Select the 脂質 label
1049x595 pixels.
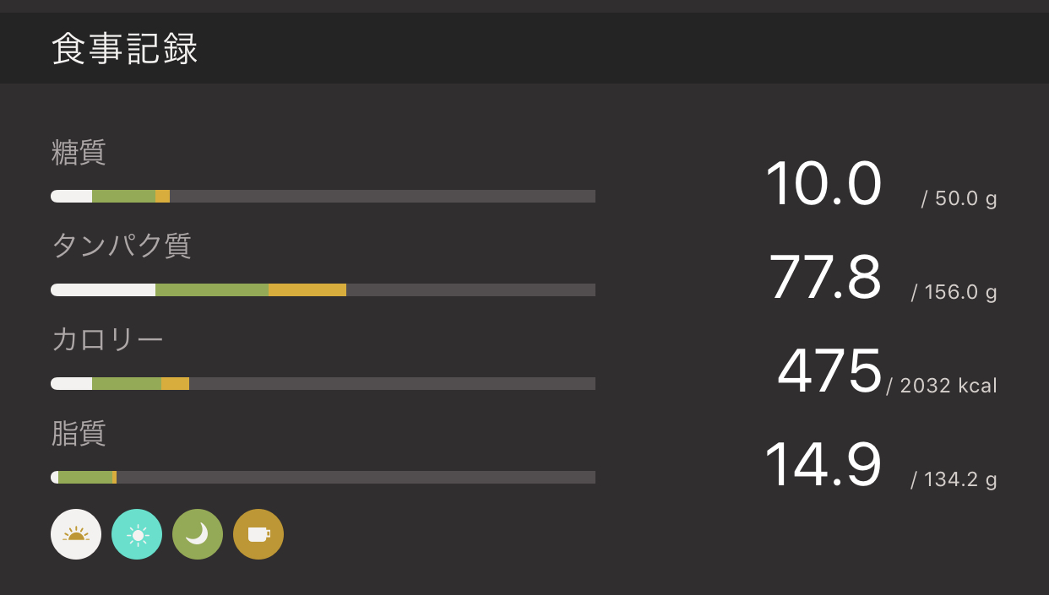79,433
